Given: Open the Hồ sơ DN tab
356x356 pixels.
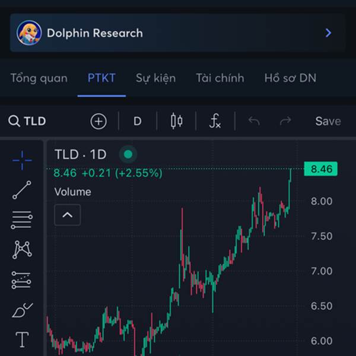Looking at the screenshot, I should (290, 78).
